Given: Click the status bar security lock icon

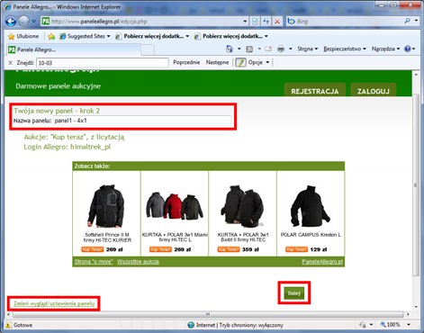Looking at the screenshot, I should 363,325.
